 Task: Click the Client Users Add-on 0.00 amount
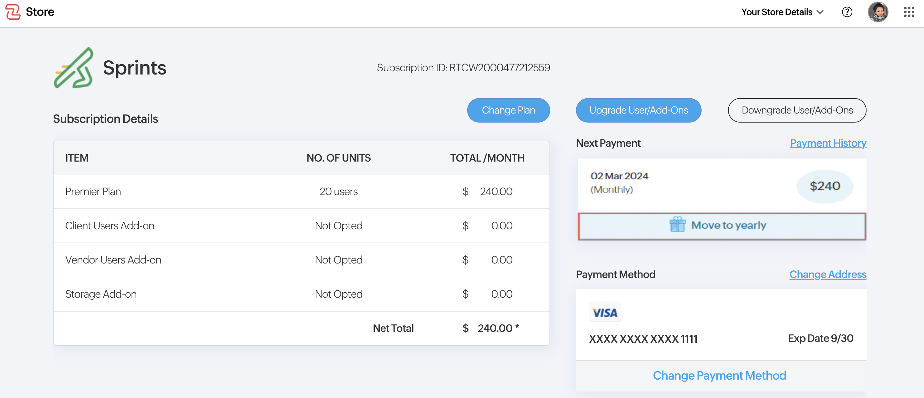(502, 226)
